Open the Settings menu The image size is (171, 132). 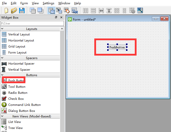point(48,3)
